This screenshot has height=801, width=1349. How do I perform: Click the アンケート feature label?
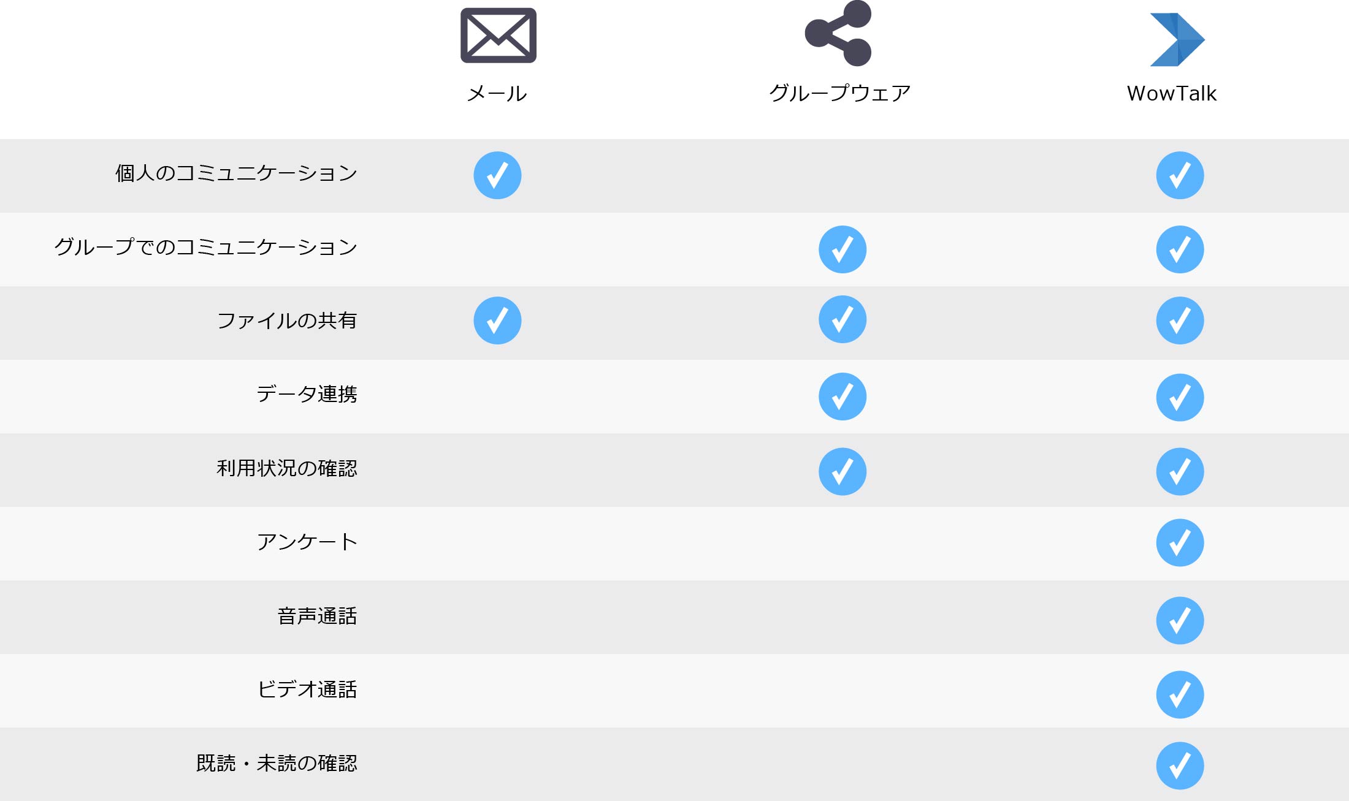(307, 542)
